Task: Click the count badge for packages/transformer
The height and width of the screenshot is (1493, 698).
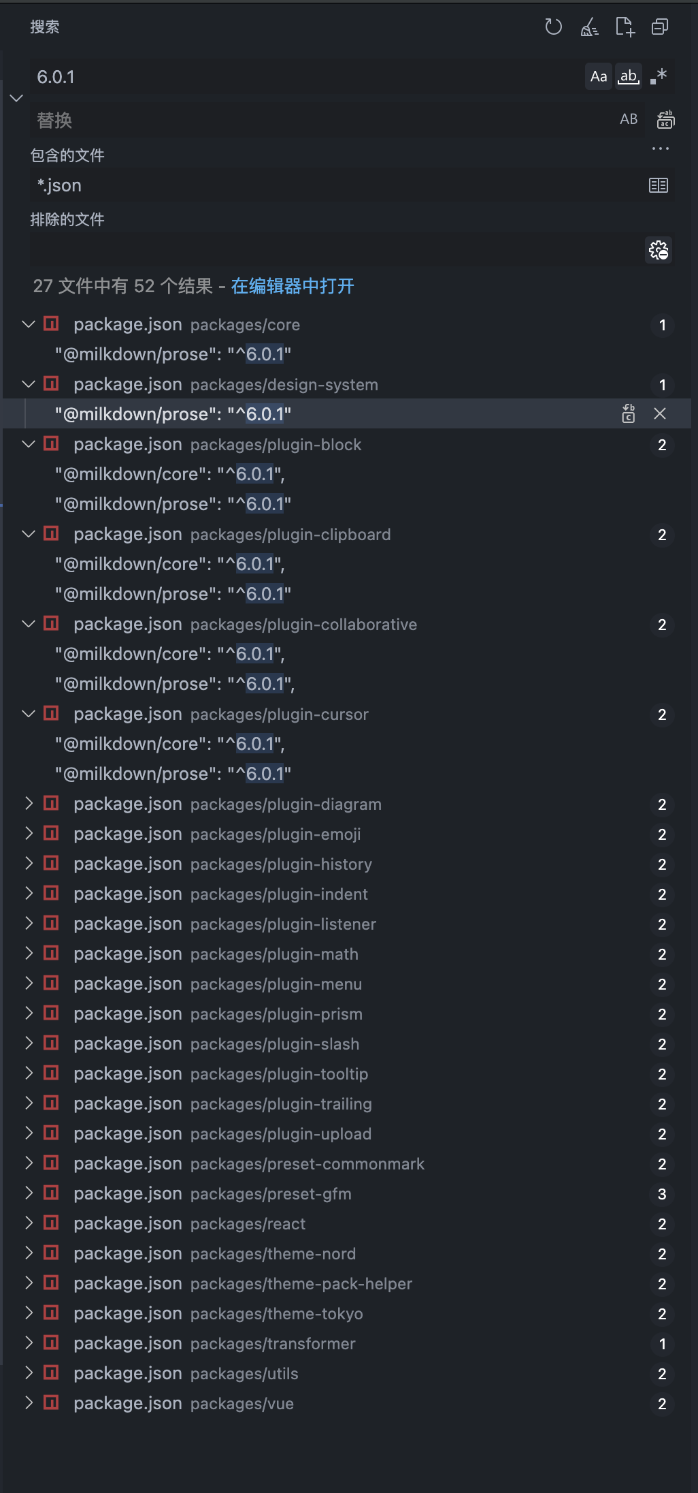Action: point(662,1344)
